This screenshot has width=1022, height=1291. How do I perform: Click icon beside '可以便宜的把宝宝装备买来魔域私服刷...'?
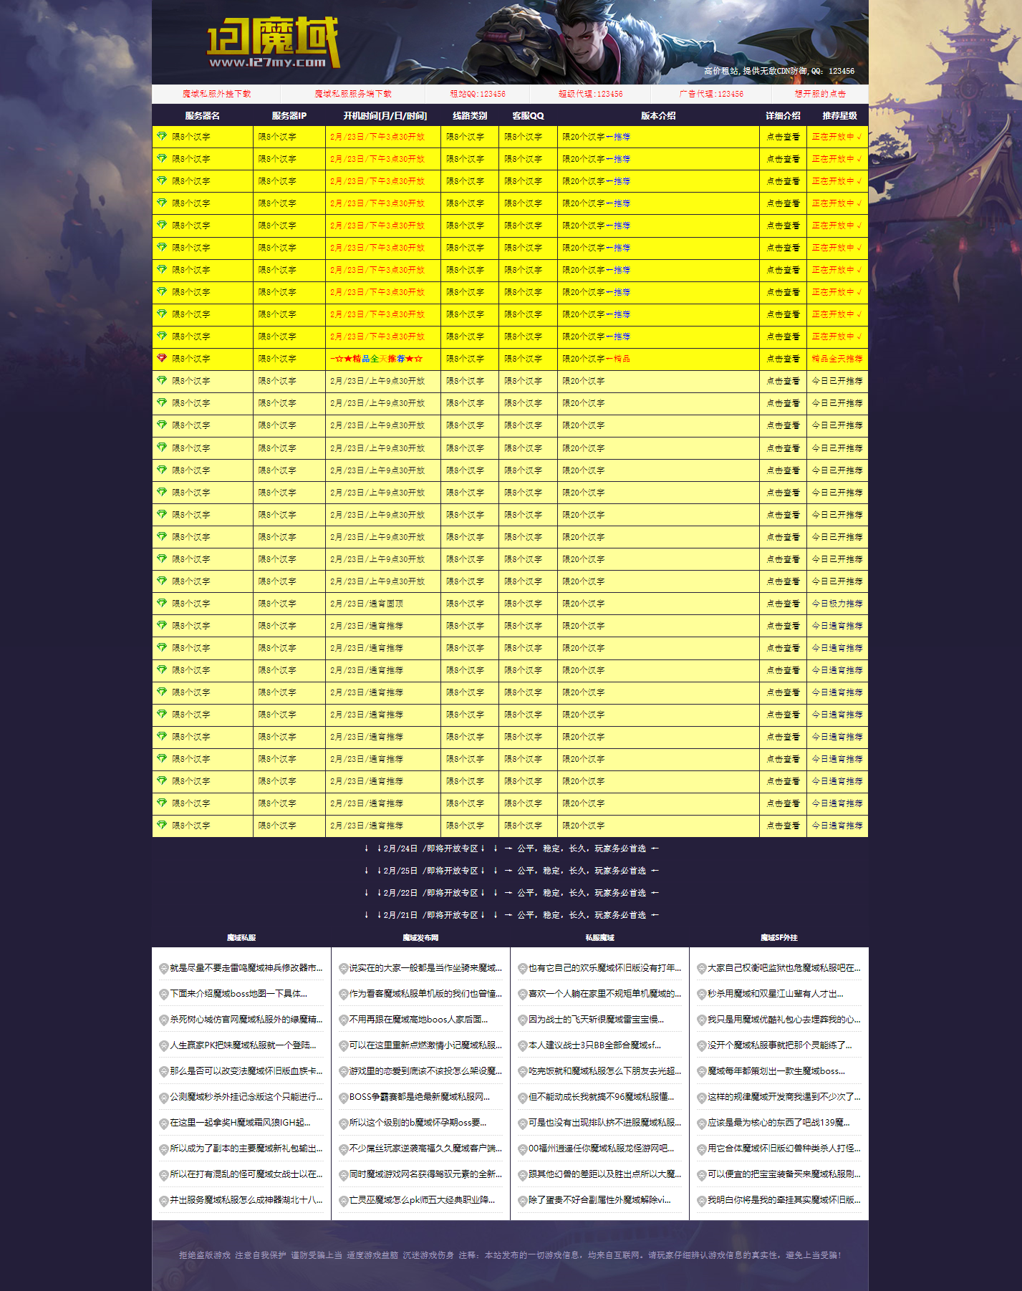click(x=702, y=1174)
